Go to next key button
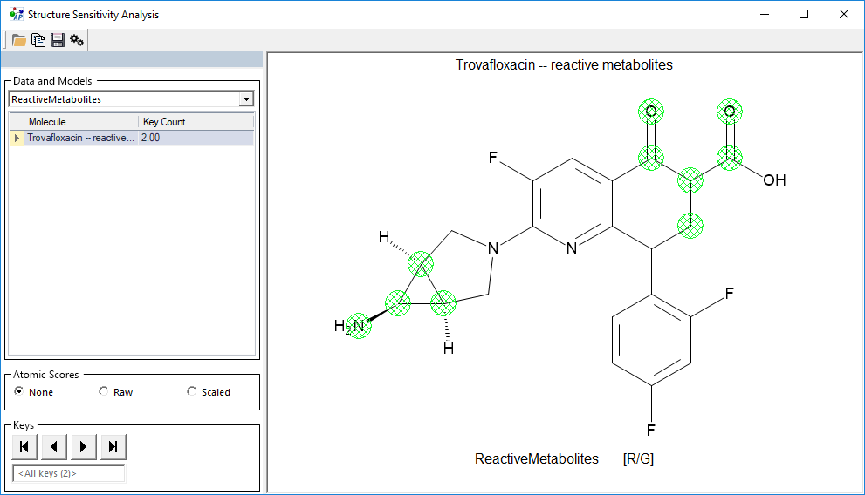865x495 pixels. tap(83, 446)
